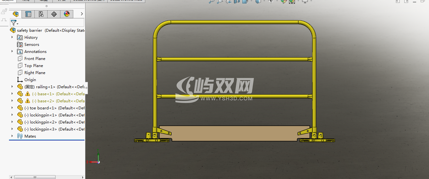The height and width of the screenshot is (179, 429).
Task: Select the lockingpin<2> tree row text
Action: tap(55, 122)
